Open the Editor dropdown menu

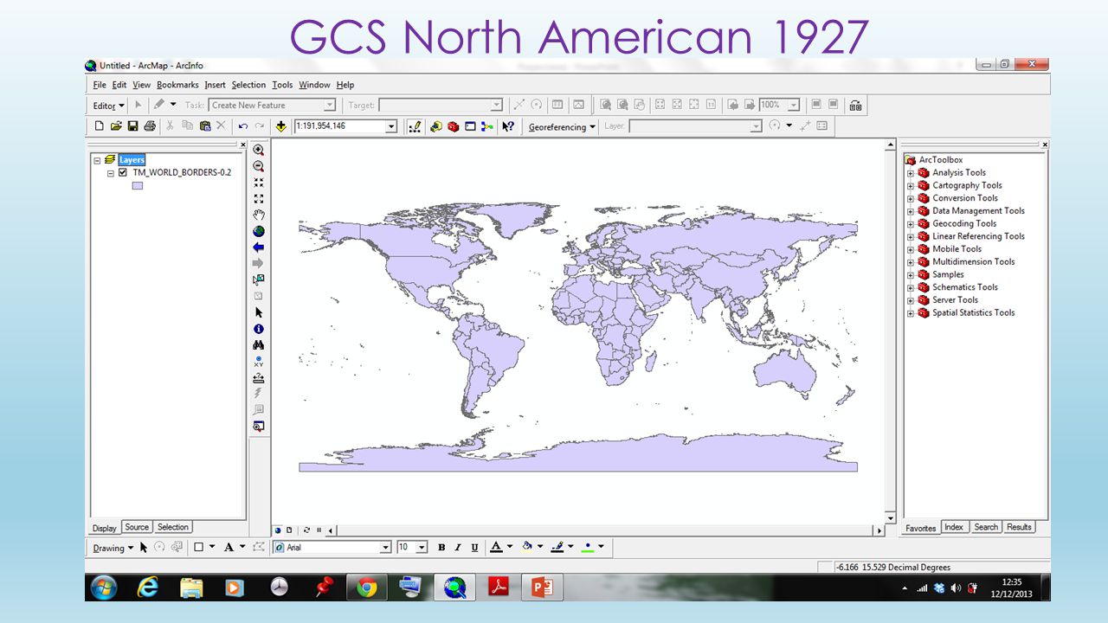click(x=109, y=106)
